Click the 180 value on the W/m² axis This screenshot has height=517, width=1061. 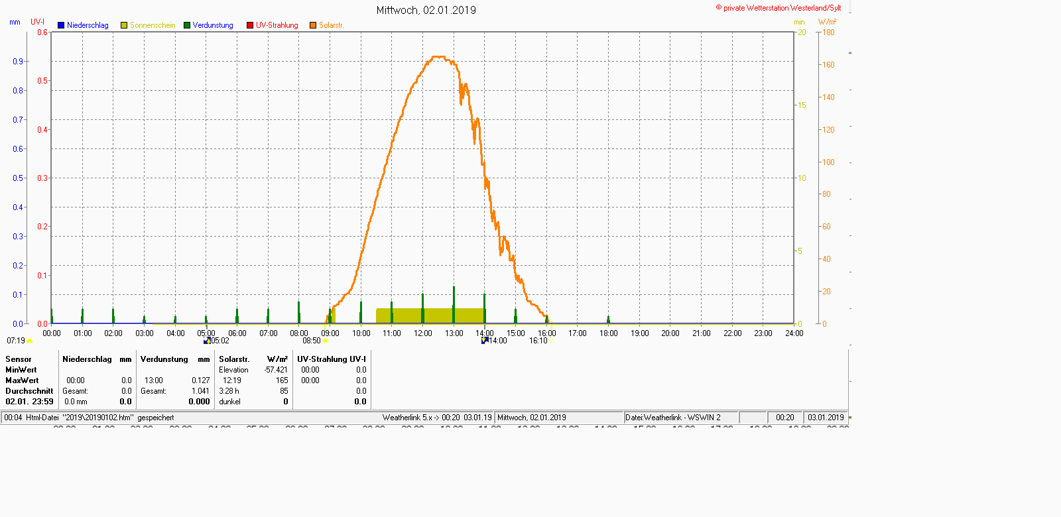click(x=829, y=32)
